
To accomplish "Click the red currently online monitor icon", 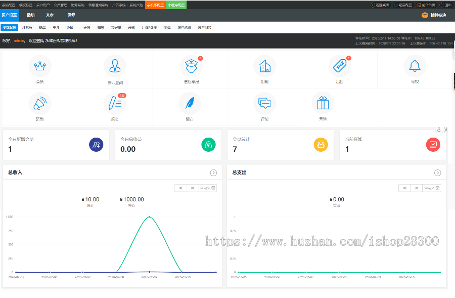I will click(433, 145).
